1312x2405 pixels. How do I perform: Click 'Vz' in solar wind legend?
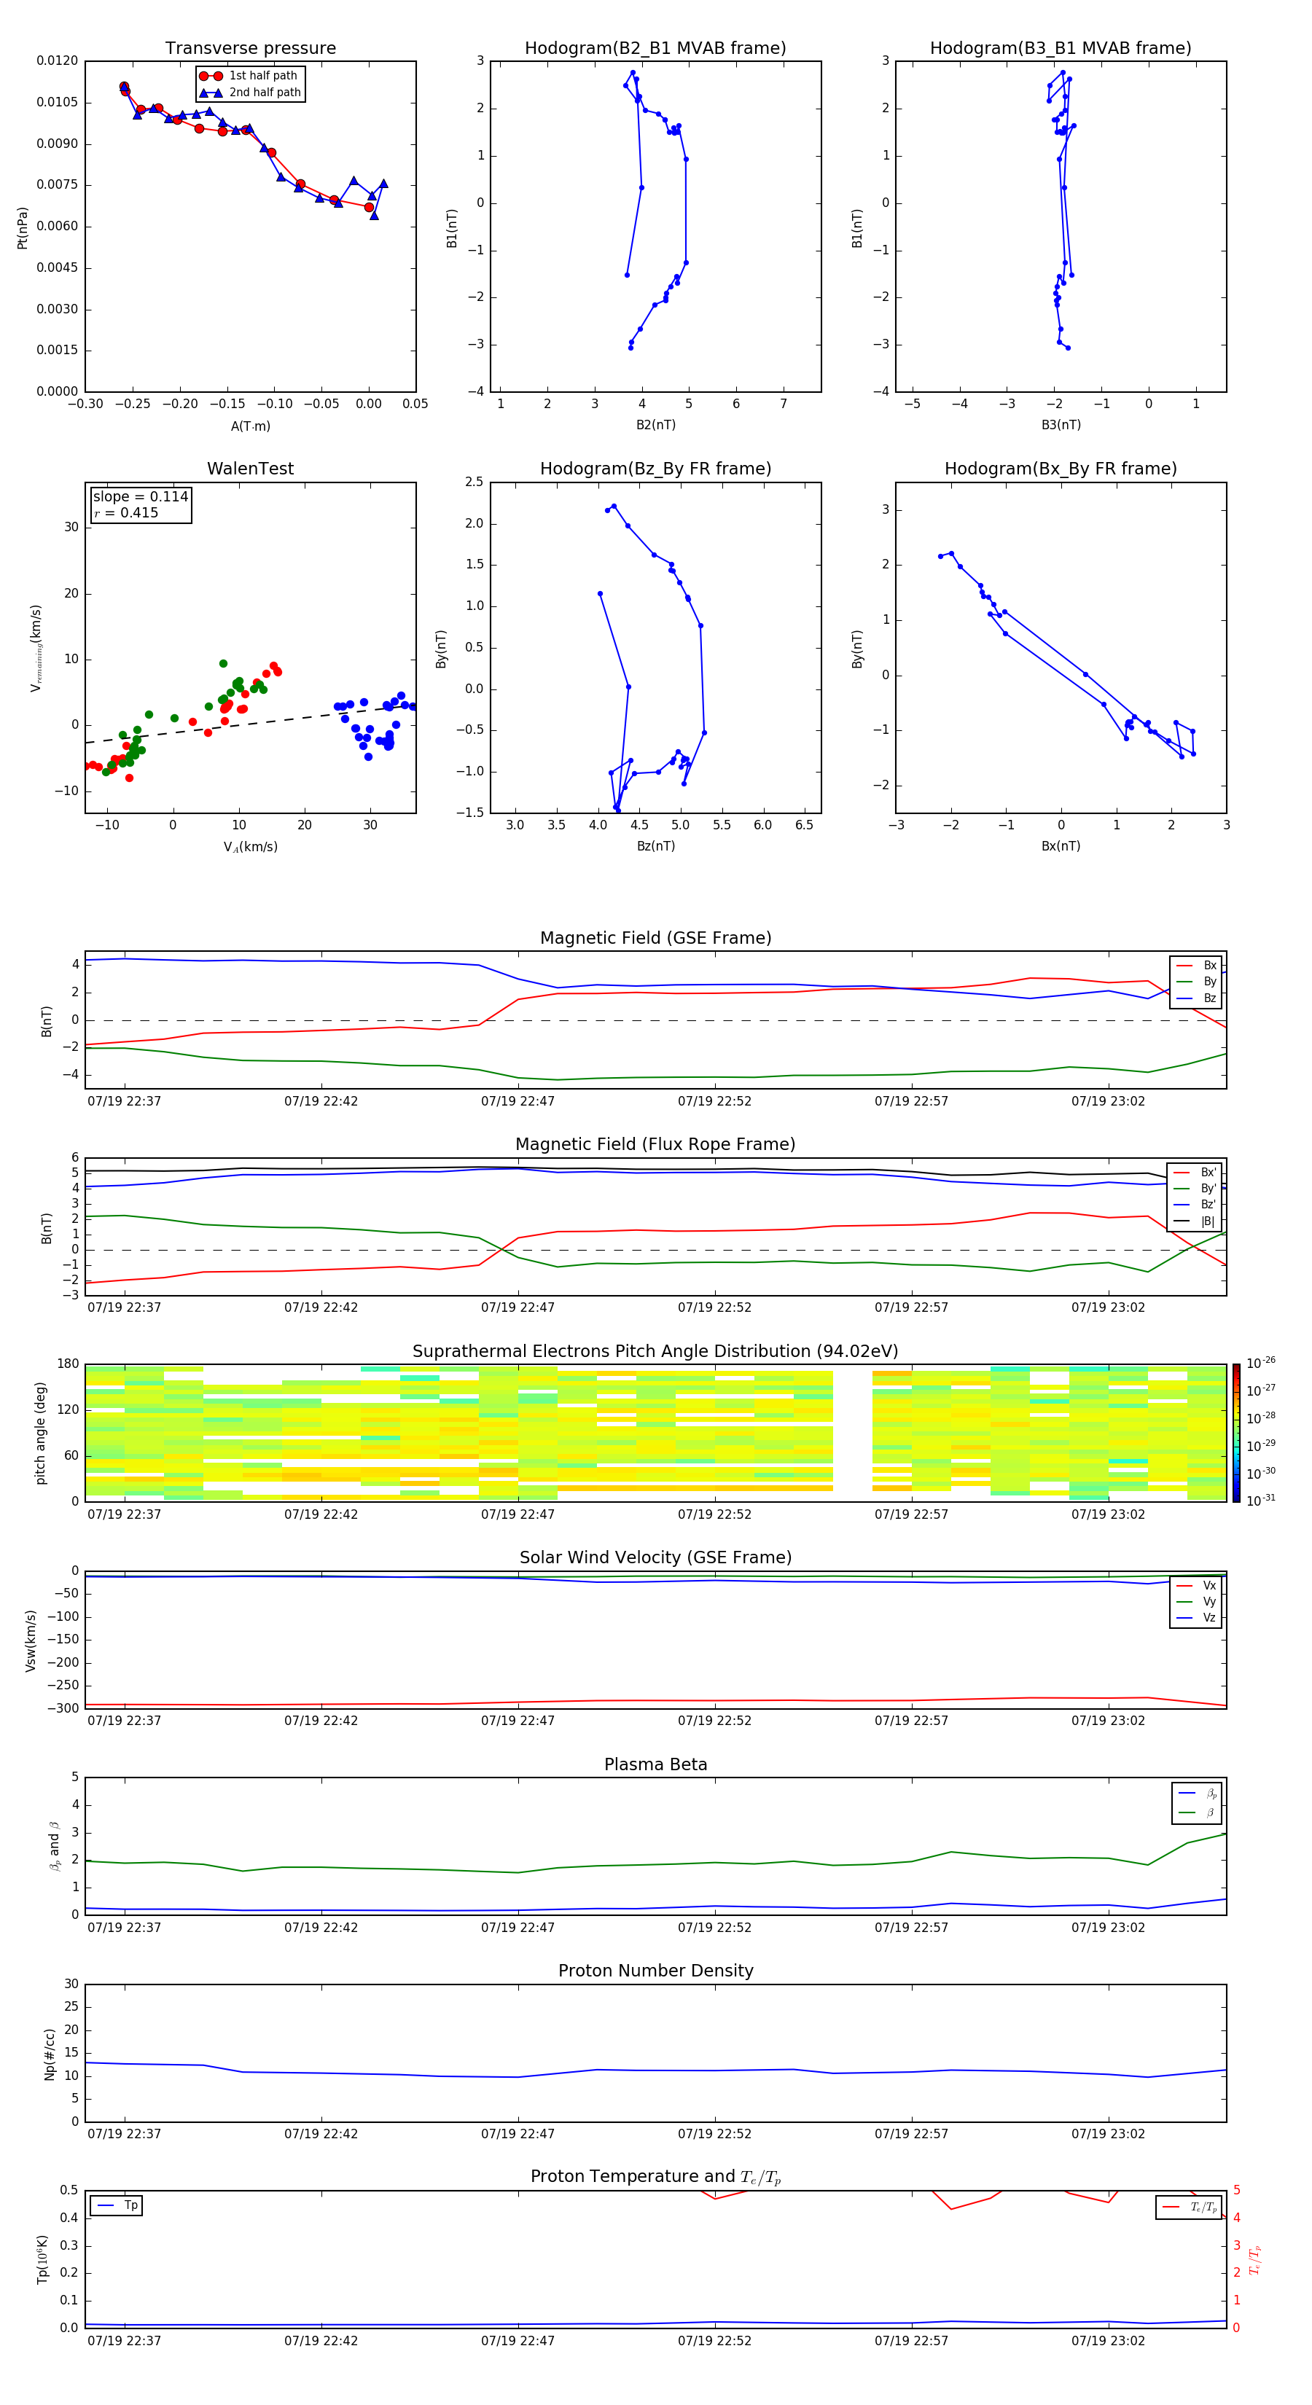point(1196,1617)
